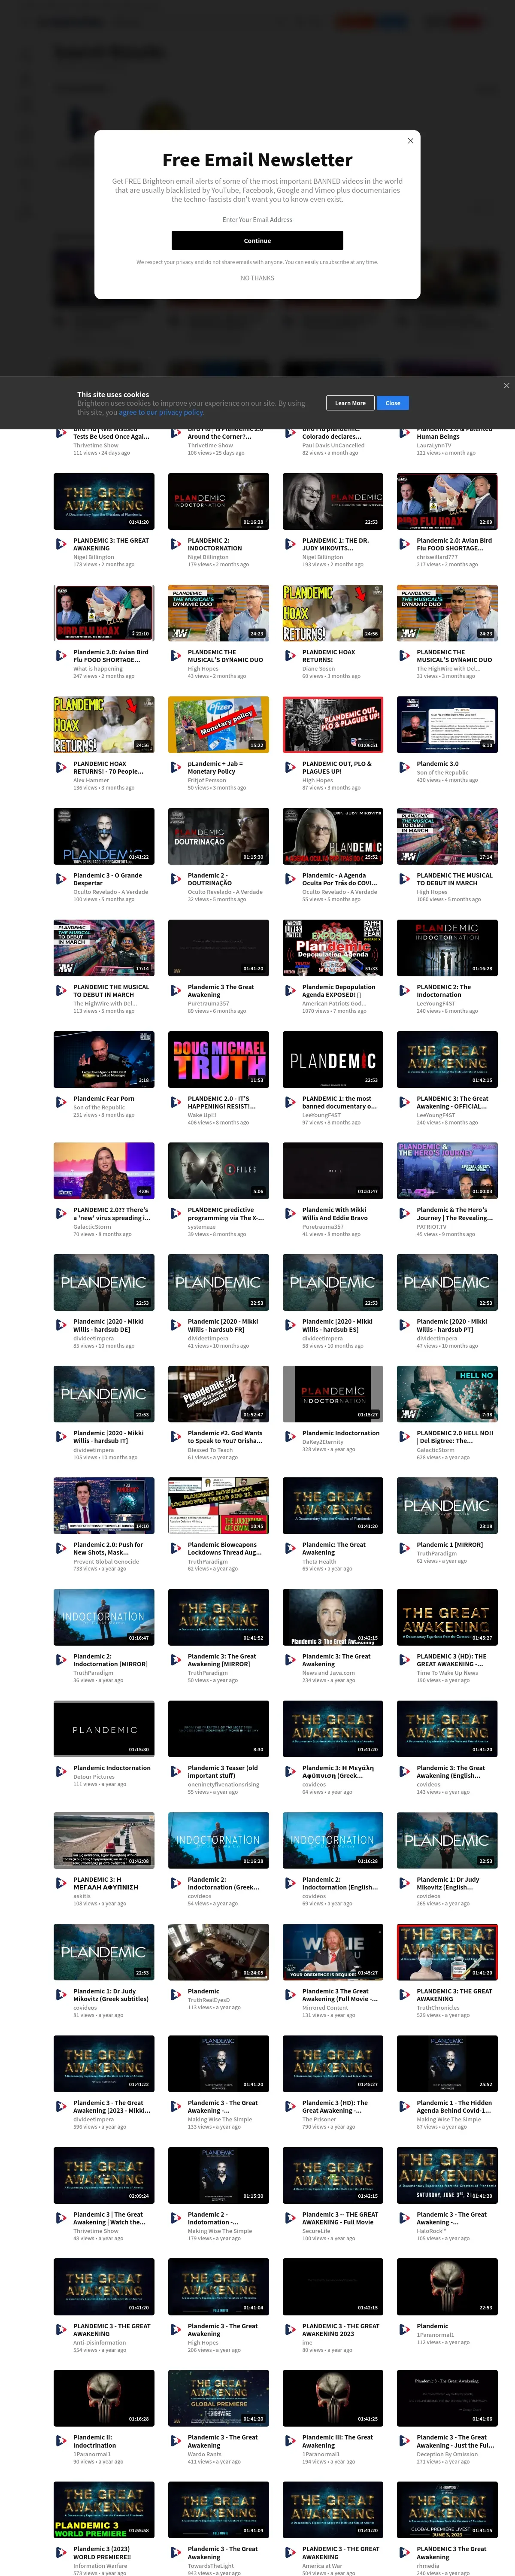Visit the Fritjof Persson channel link
This screenshot has width=515, height=2576.
point(207,780)
